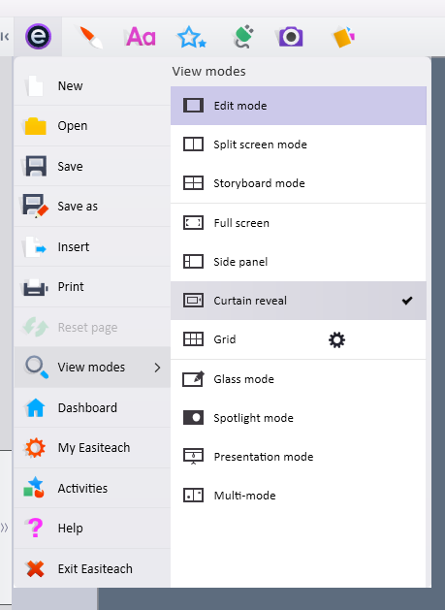Switch to Spotlight mode

(299, 418)
